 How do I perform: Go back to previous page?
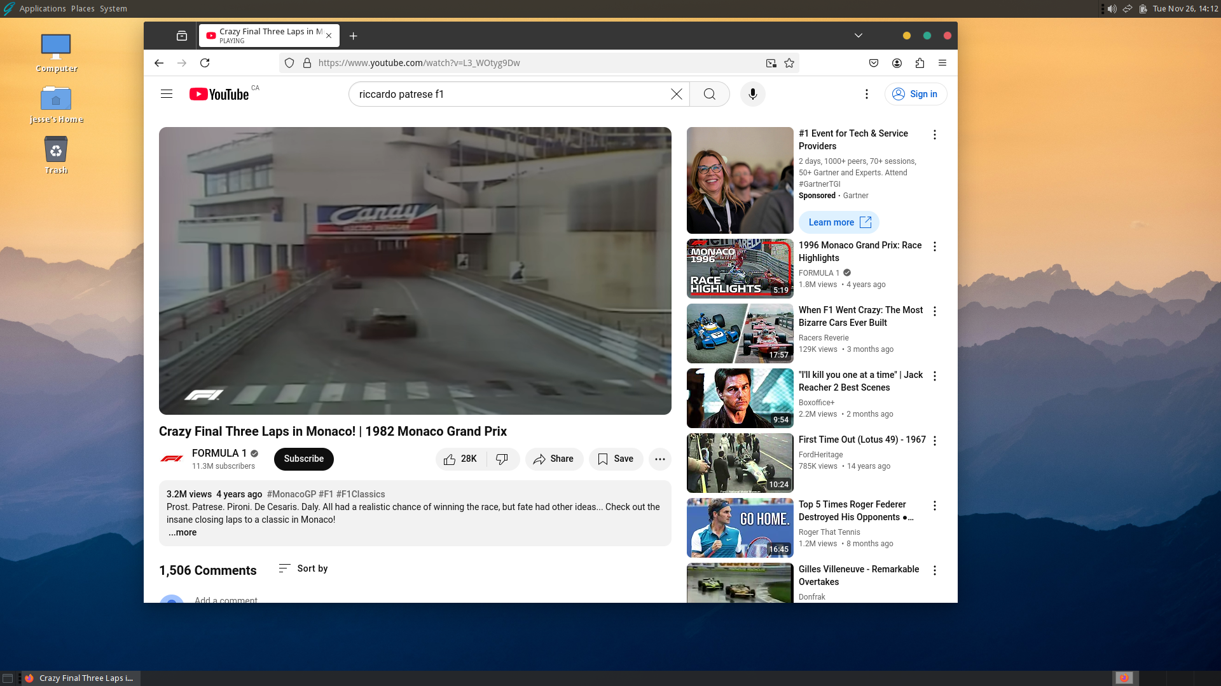159,63
